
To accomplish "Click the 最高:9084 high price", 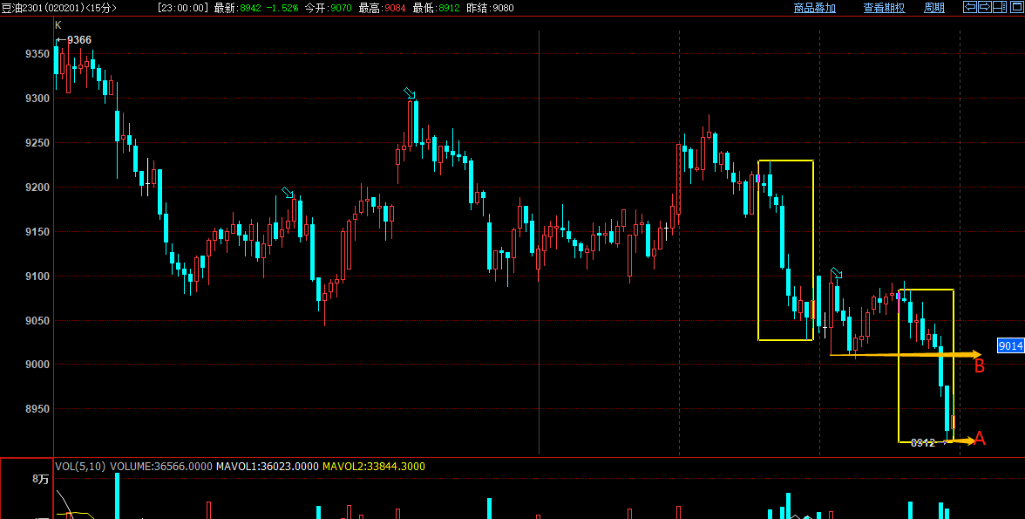I will click(x=383, y=8).
